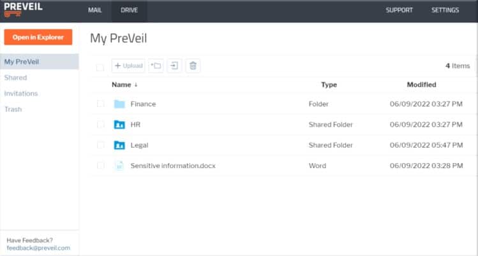Create a new folder with toolbar icon
Image resolution: width=478 pixels, height=256 pixels.
coord(156,66)
